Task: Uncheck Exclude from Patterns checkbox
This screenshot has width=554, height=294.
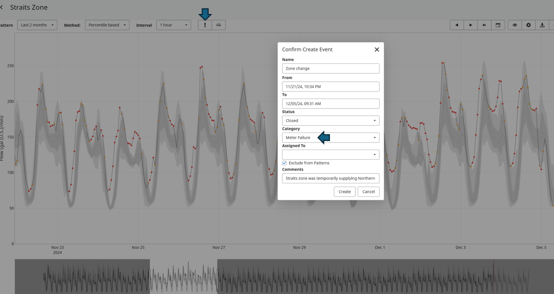Action: (x=285, y=163)
